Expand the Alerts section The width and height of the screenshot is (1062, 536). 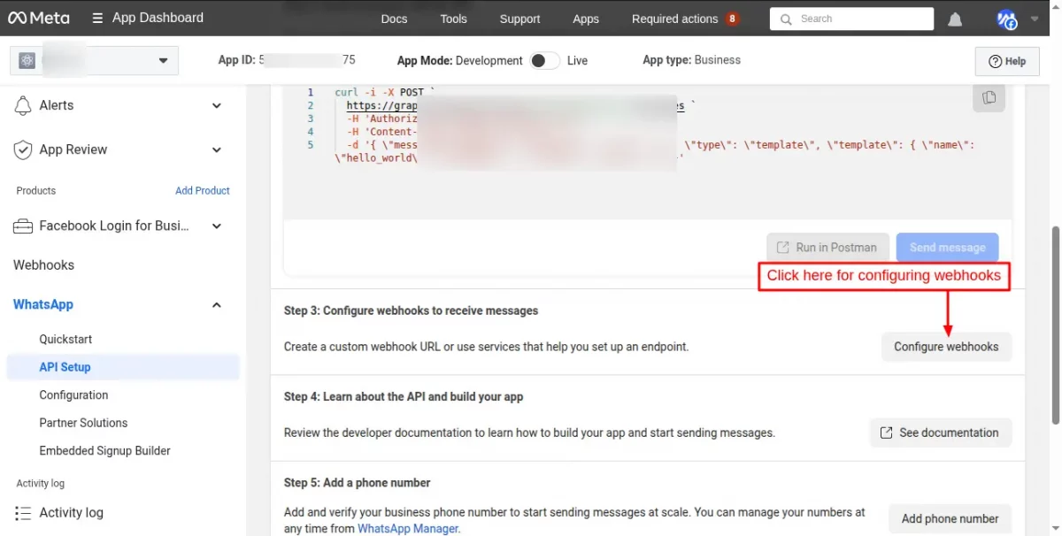click(x=216, y=105)
